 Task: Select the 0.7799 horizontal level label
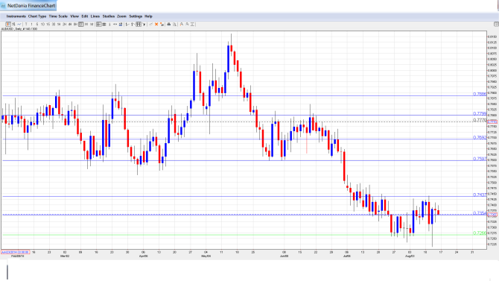[x=480, y=113]
